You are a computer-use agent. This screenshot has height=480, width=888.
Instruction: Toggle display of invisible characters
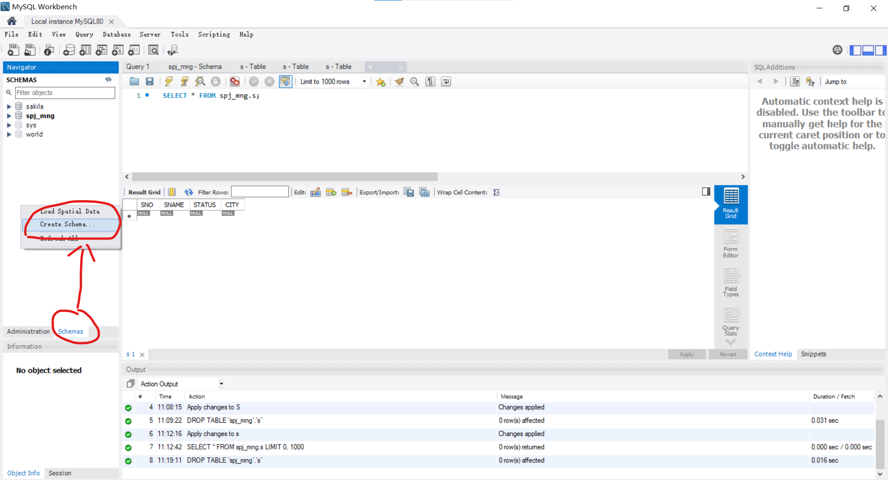click(431, 82)
